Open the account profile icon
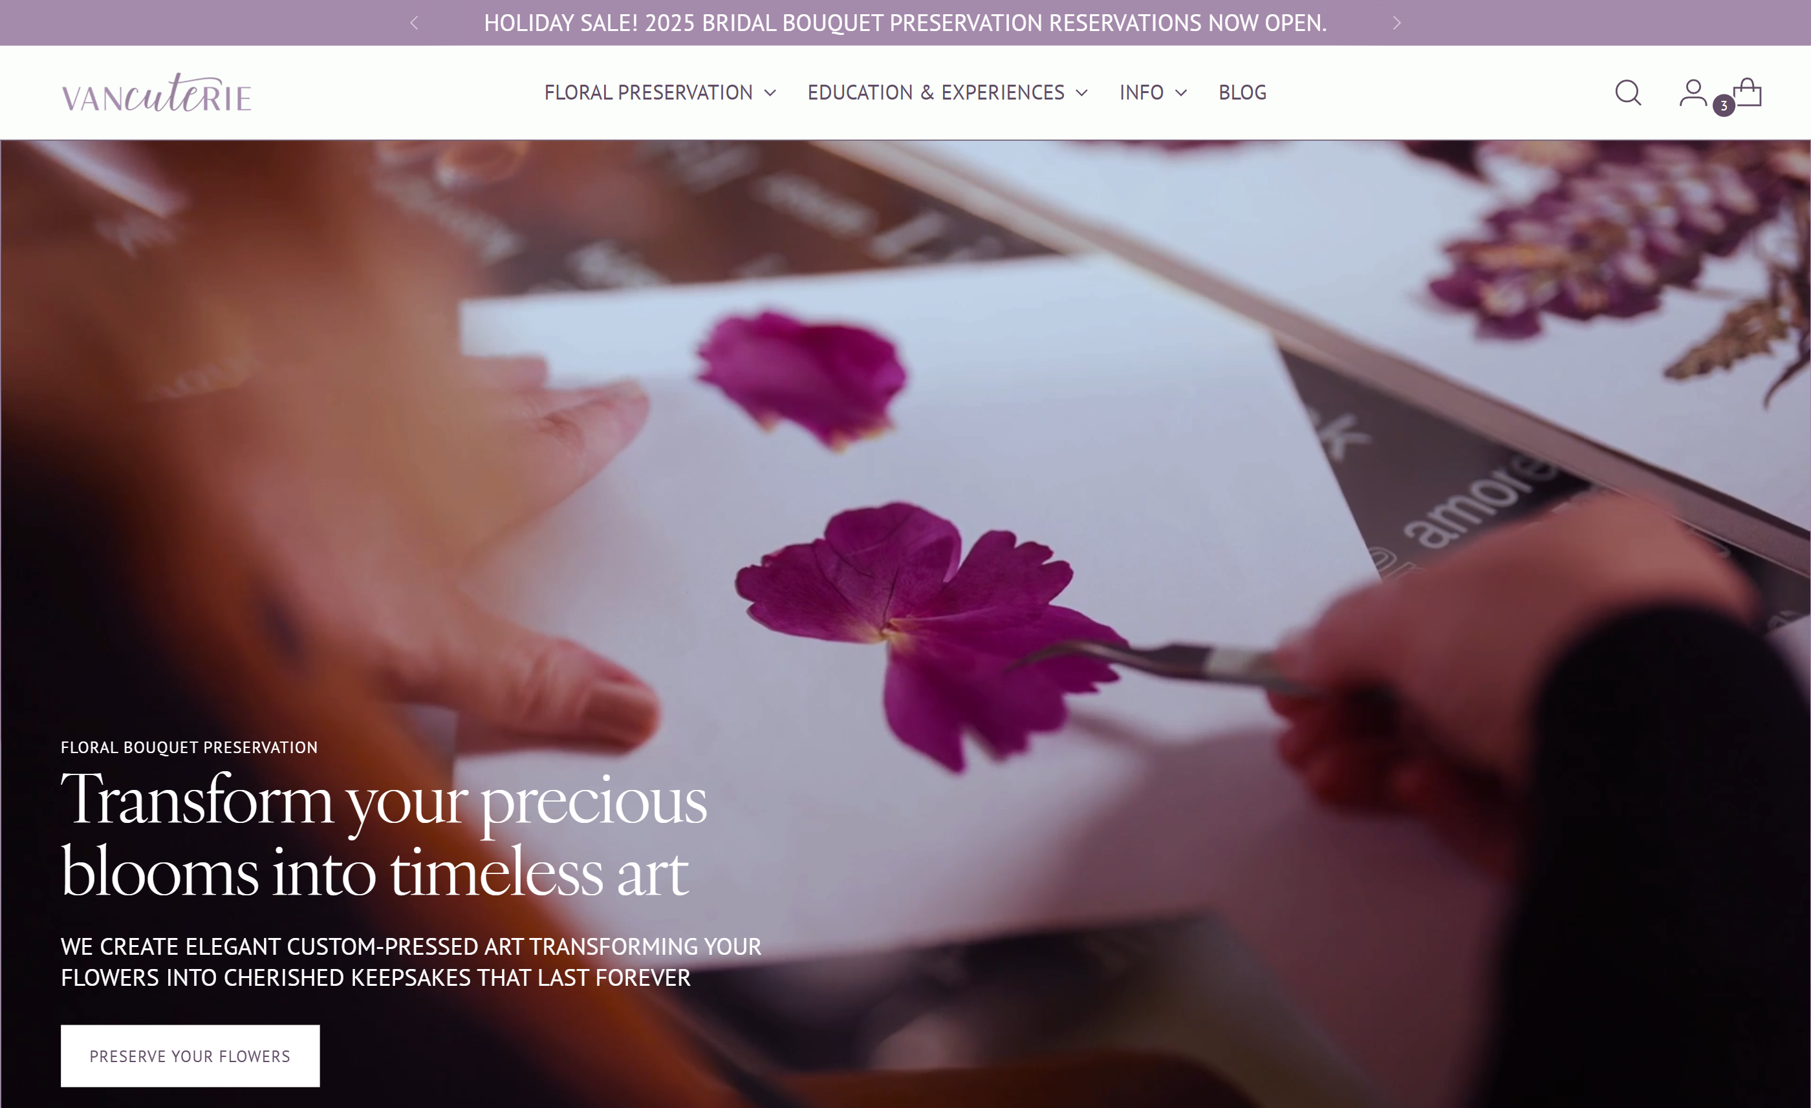The image size is (1811, 1108). (x=1693, y=92)
